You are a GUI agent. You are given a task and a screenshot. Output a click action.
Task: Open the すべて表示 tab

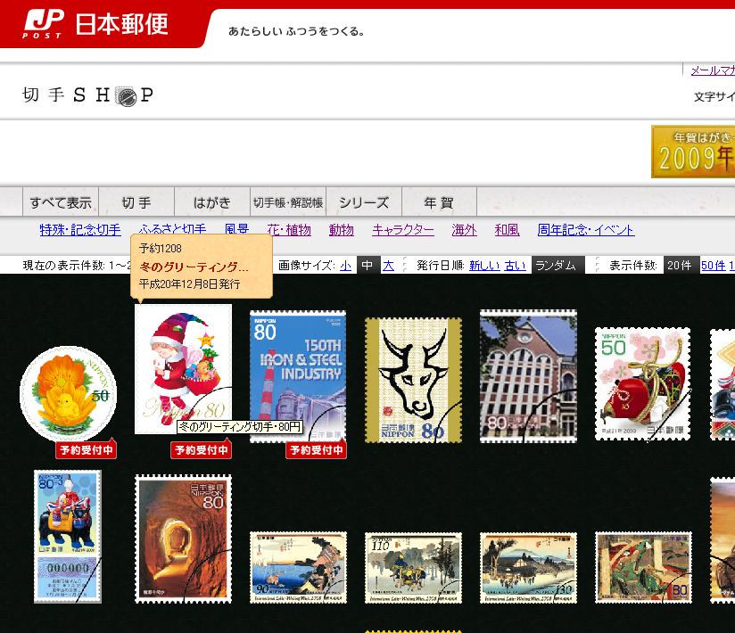[x=61, y=202]
